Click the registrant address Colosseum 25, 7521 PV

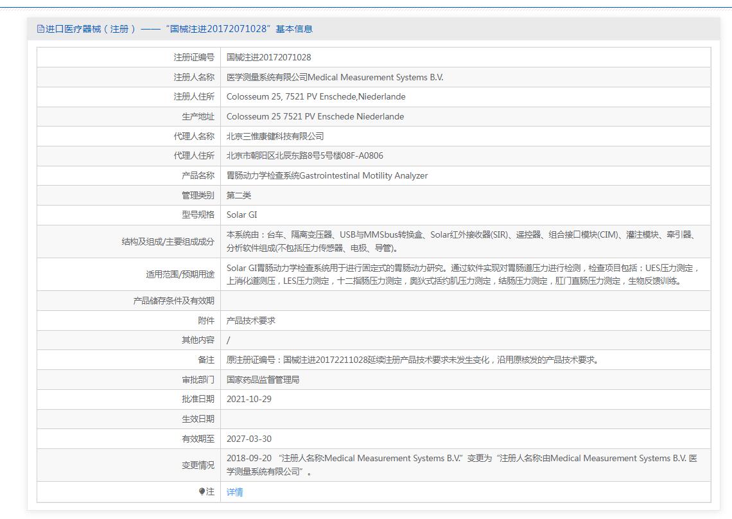(316, 96)
